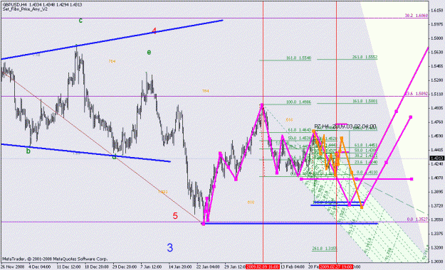Select the upper rising blue trendline
Viewport: 445px width, 270px height.
pos(112,40)
